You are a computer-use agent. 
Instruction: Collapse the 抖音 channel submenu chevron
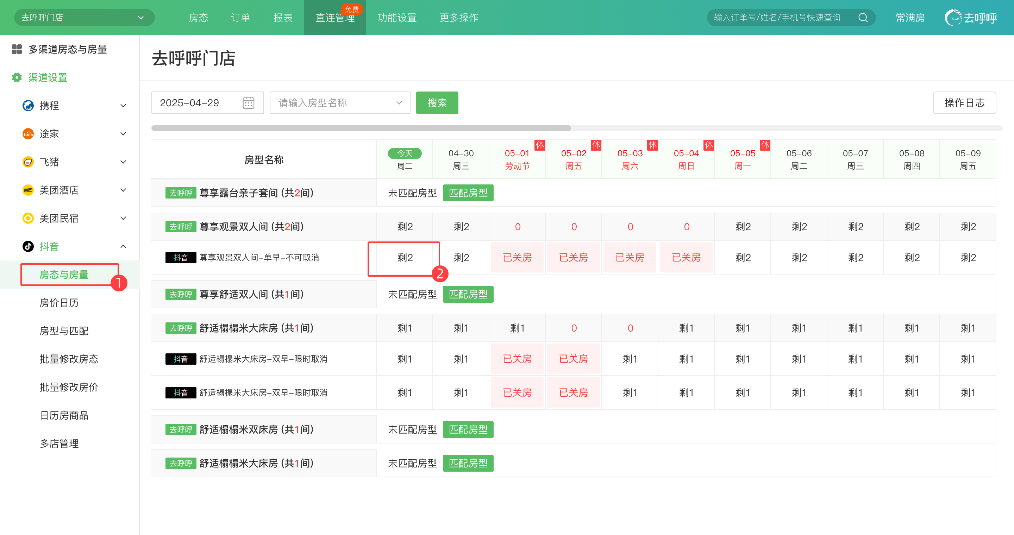123,246
